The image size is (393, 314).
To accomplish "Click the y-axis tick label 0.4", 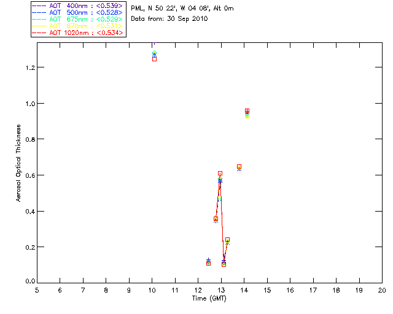I will 30,212.
